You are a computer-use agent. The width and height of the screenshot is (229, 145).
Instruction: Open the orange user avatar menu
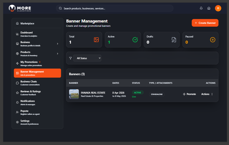click(x=218, y=8)
